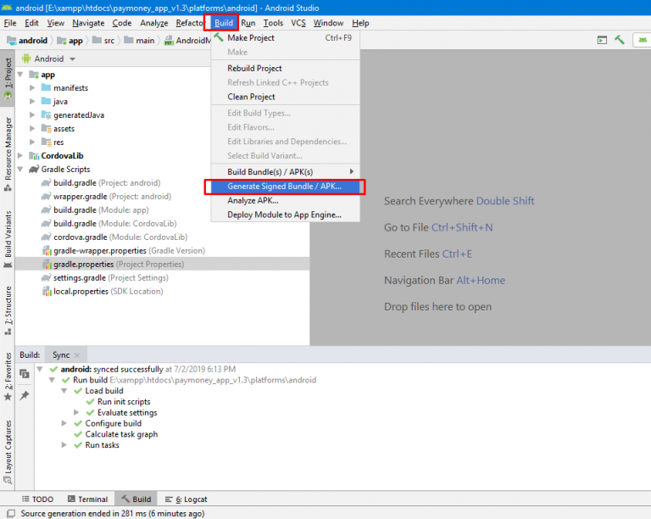Toggle the Build Variants side panel
The image size is (651, 519).
pos(8,234)
